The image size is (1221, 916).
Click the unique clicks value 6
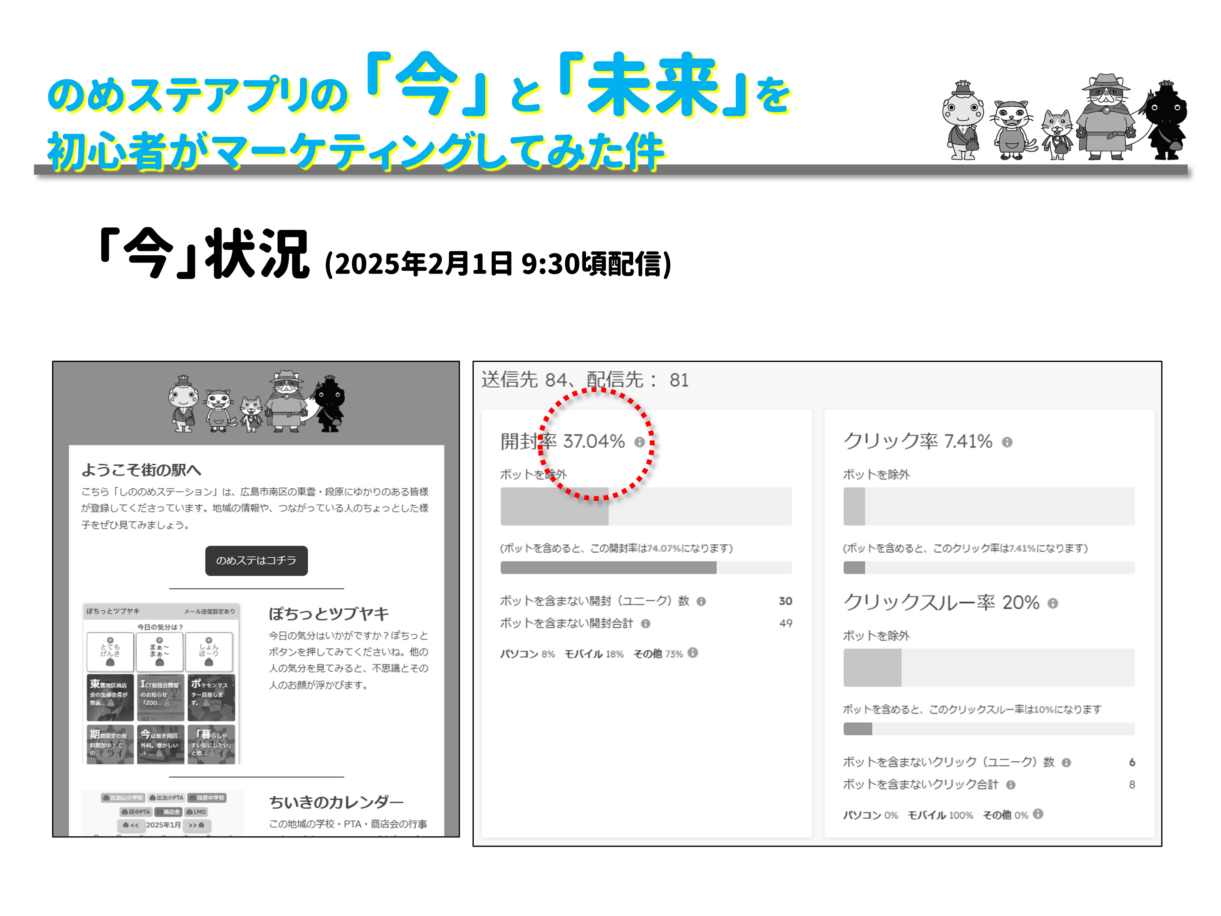[1131, 763]
